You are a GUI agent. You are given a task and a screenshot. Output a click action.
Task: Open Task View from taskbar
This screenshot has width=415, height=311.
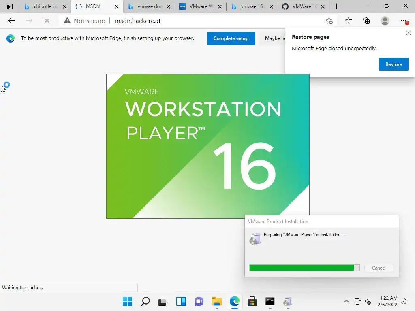(x=162, y=302)
